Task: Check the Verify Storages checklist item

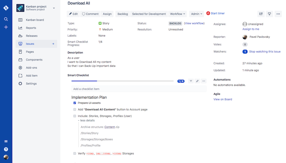Action: (75, 154)
